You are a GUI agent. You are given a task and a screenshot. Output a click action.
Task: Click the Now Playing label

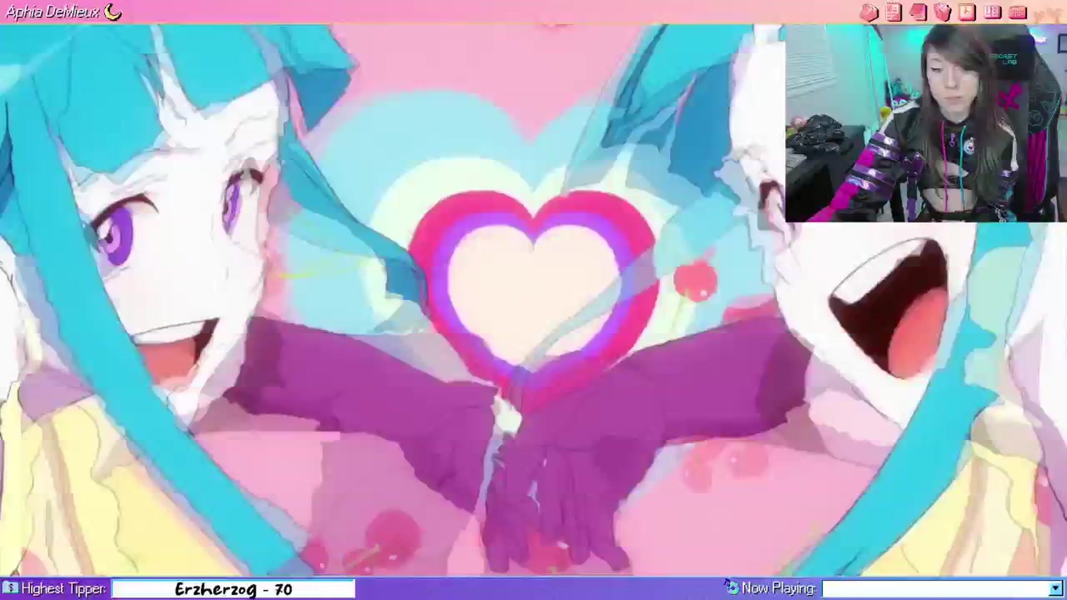click(779, 588)
